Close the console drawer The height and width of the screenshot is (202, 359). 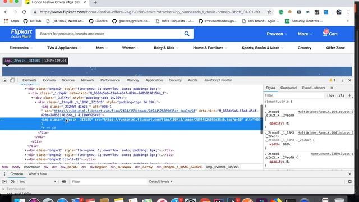(x=349, y=174)
